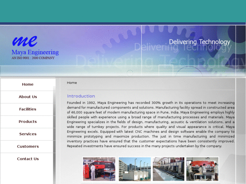Image resolution: width=246 pixels, height=184 pixels.
Task: Open the factory production line photo
Action: [169, 169]
